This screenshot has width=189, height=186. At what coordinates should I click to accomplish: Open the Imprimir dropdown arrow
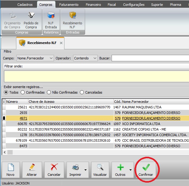pyautogui.click(x=85, y=170)
